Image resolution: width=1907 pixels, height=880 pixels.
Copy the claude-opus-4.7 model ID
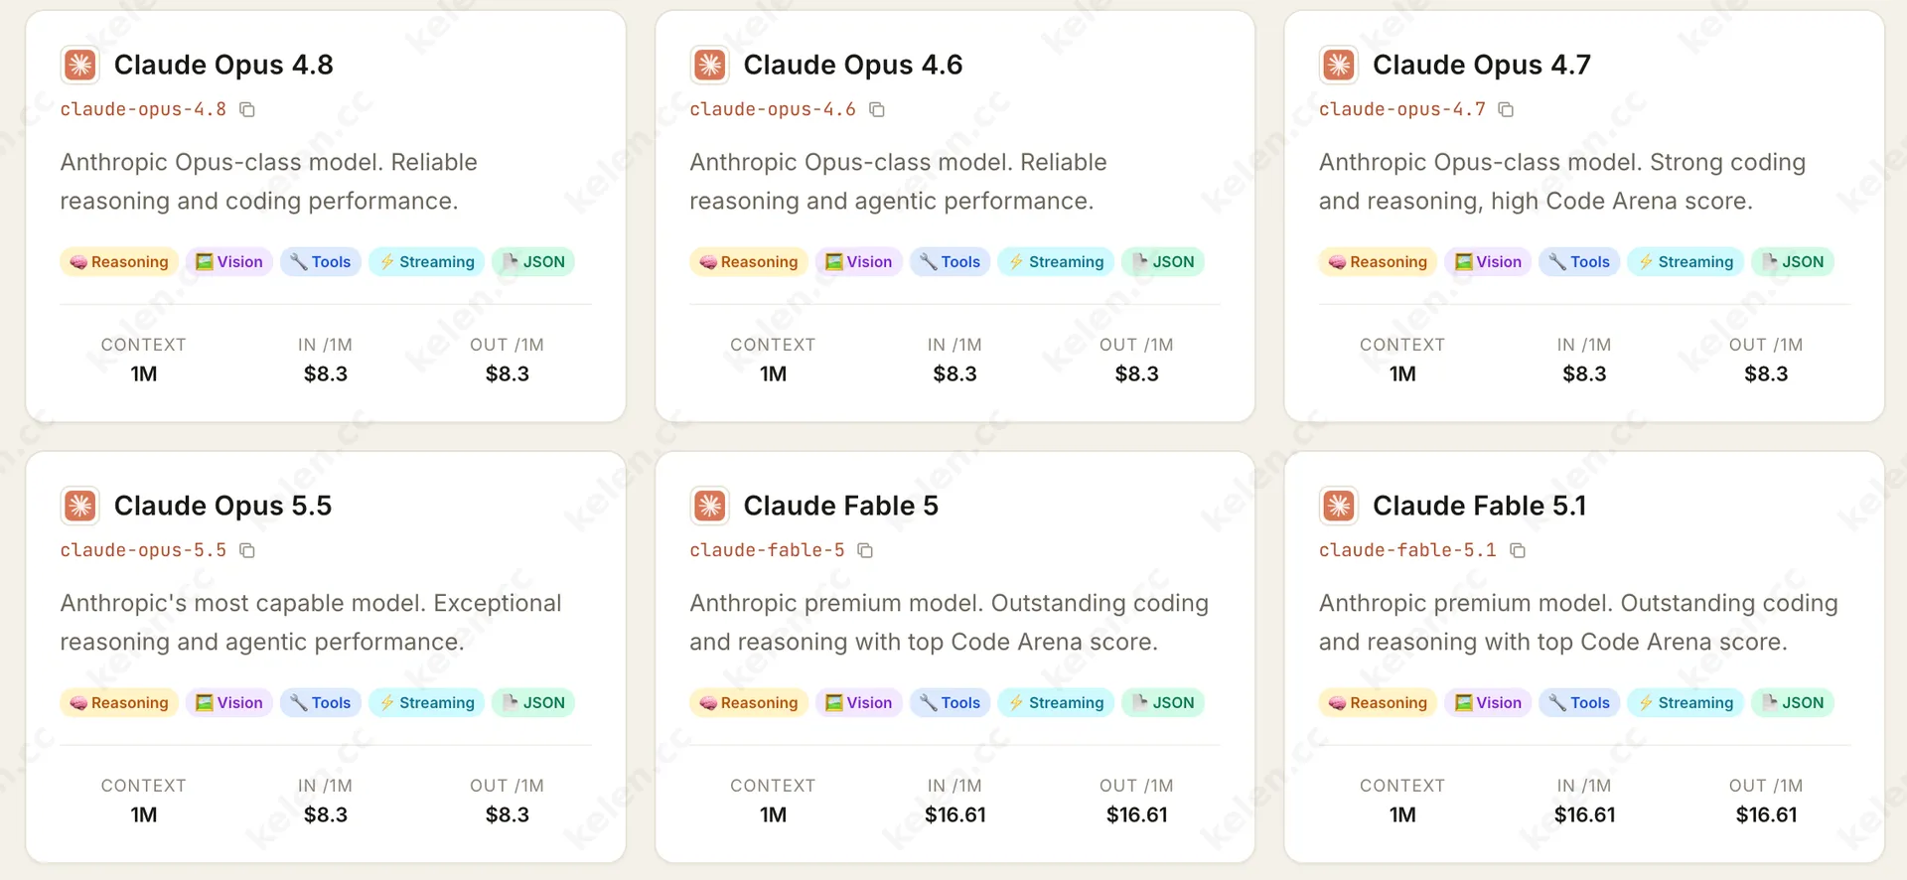(x=1506, y=109)
